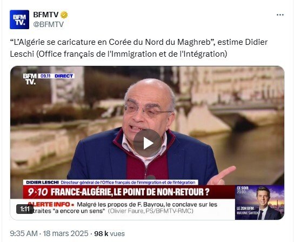Click the DIDIER LESCHI name banner
Screen dimensions: 294x242
[111, 183]
